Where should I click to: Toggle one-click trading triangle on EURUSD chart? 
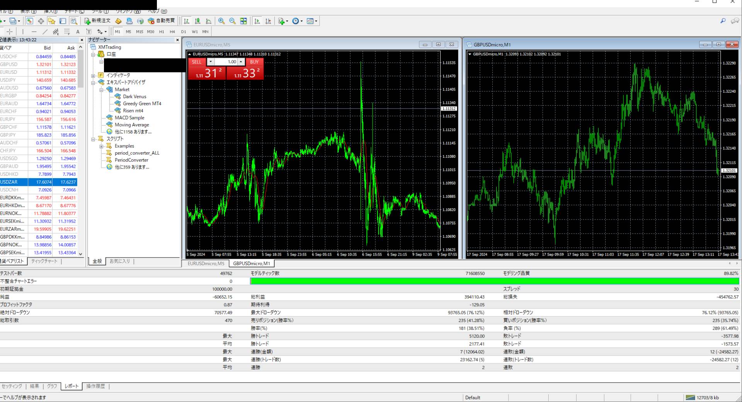point(189,54)
